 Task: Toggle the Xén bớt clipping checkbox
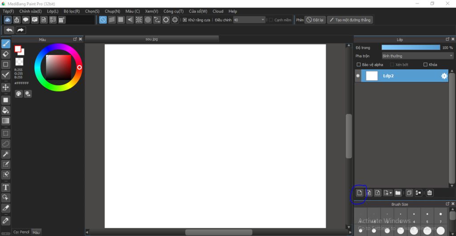(392, 64)
